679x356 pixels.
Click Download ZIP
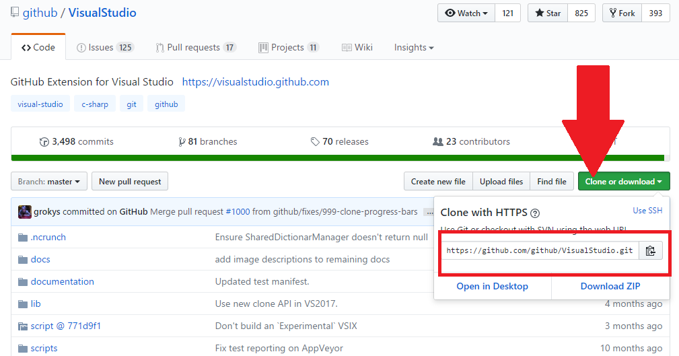(x=610, y=286)
